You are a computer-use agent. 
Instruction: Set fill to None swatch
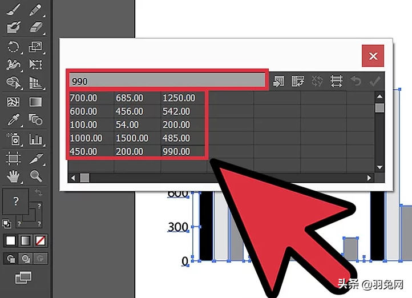[40, 240]
